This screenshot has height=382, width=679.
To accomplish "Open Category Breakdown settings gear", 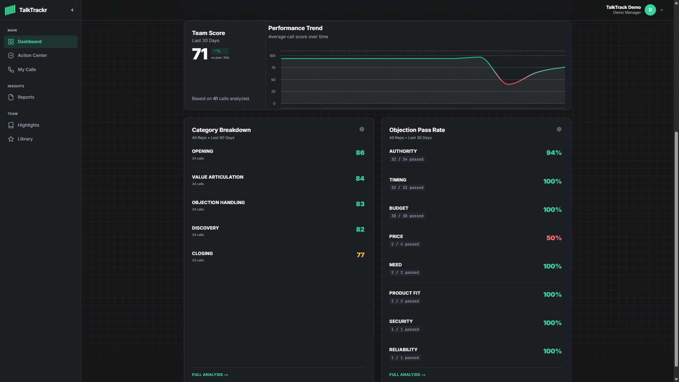I will 362,129.
